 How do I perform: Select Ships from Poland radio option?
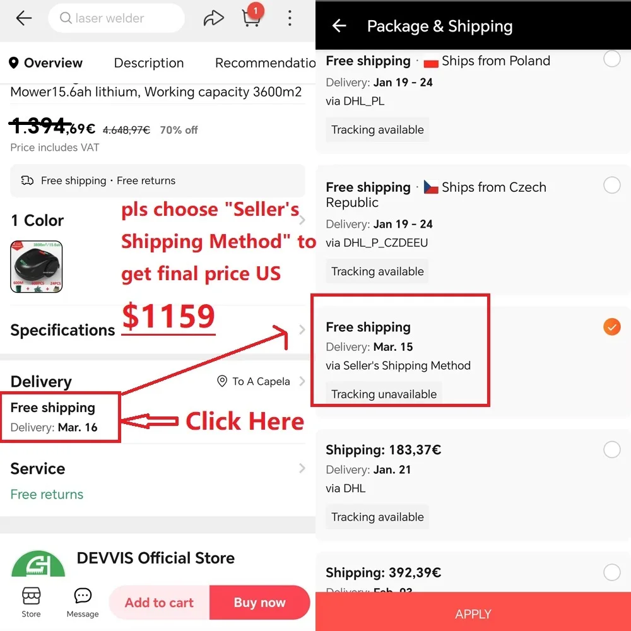[611, 59]
